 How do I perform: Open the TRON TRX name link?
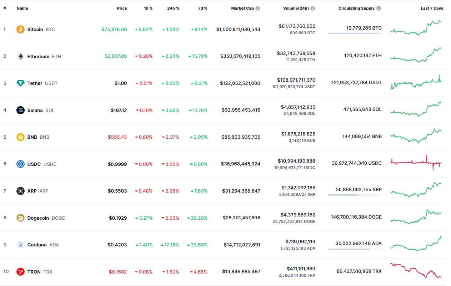pyautogui.click(x=40, y=272)
